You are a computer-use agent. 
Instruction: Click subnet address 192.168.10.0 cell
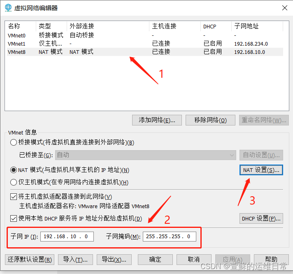click(249, 52)
